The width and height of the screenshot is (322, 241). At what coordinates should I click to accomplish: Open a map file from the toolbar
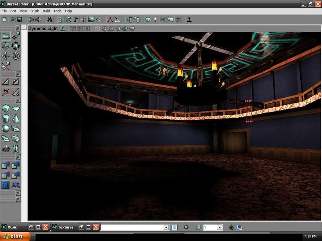12,20
